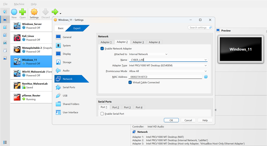Open the Start button dropdown arrow
The width and height of the screenshot is (267, 146).
[61, 13]
